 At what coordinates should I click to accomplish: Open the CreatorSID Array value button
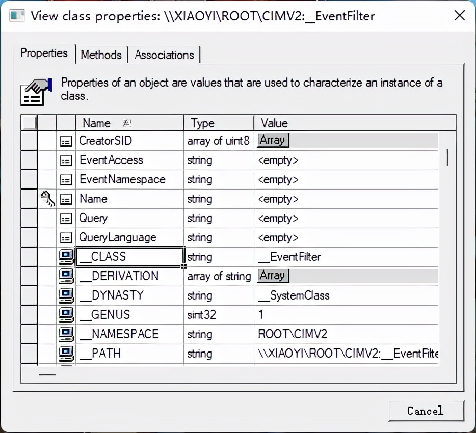[x=273, y=140]
